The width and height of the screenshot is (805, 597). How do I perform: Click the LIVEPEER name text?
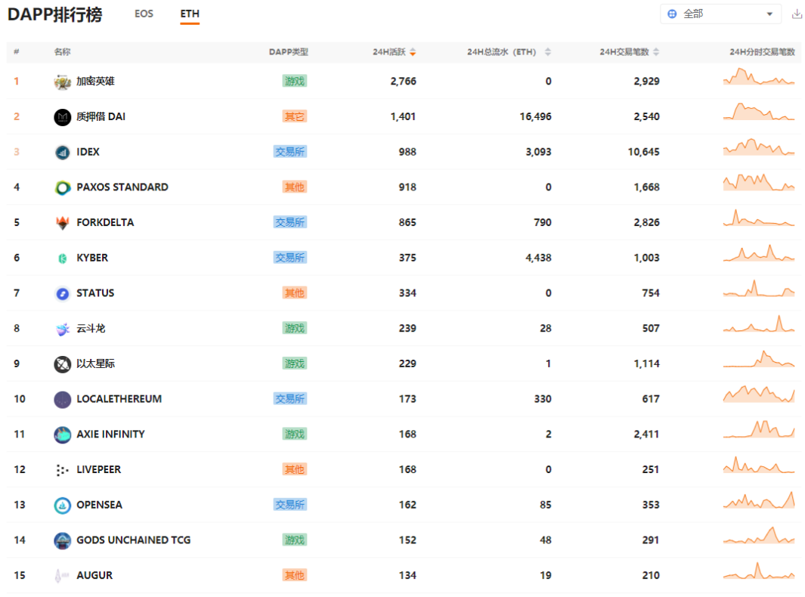pyautogui.click(x=98, y=470)
